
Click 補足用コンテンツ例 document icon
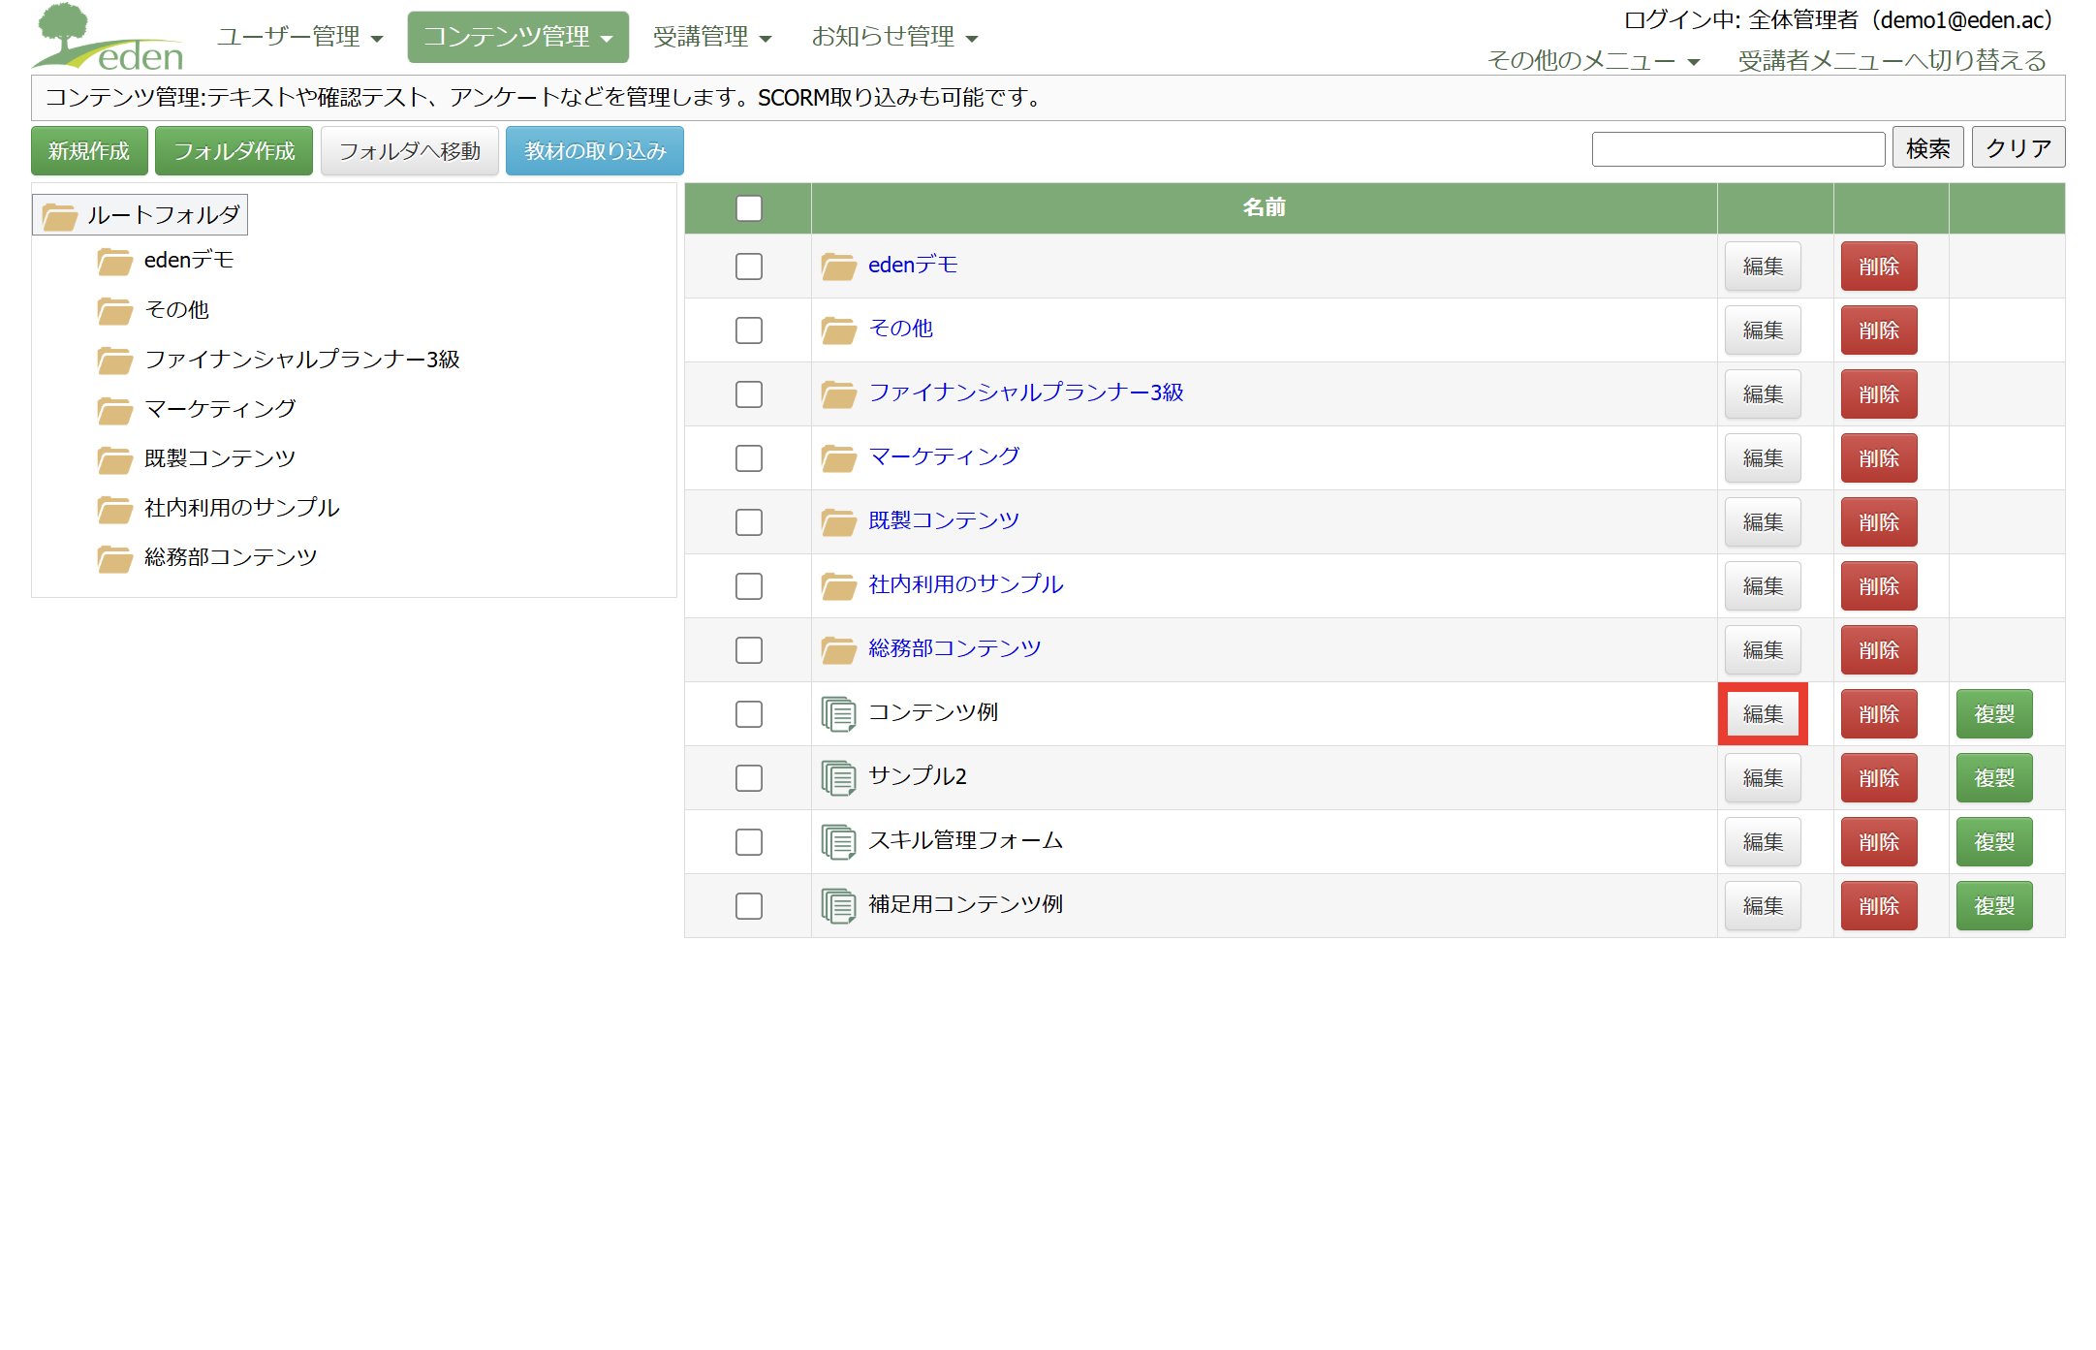point(838,906)
